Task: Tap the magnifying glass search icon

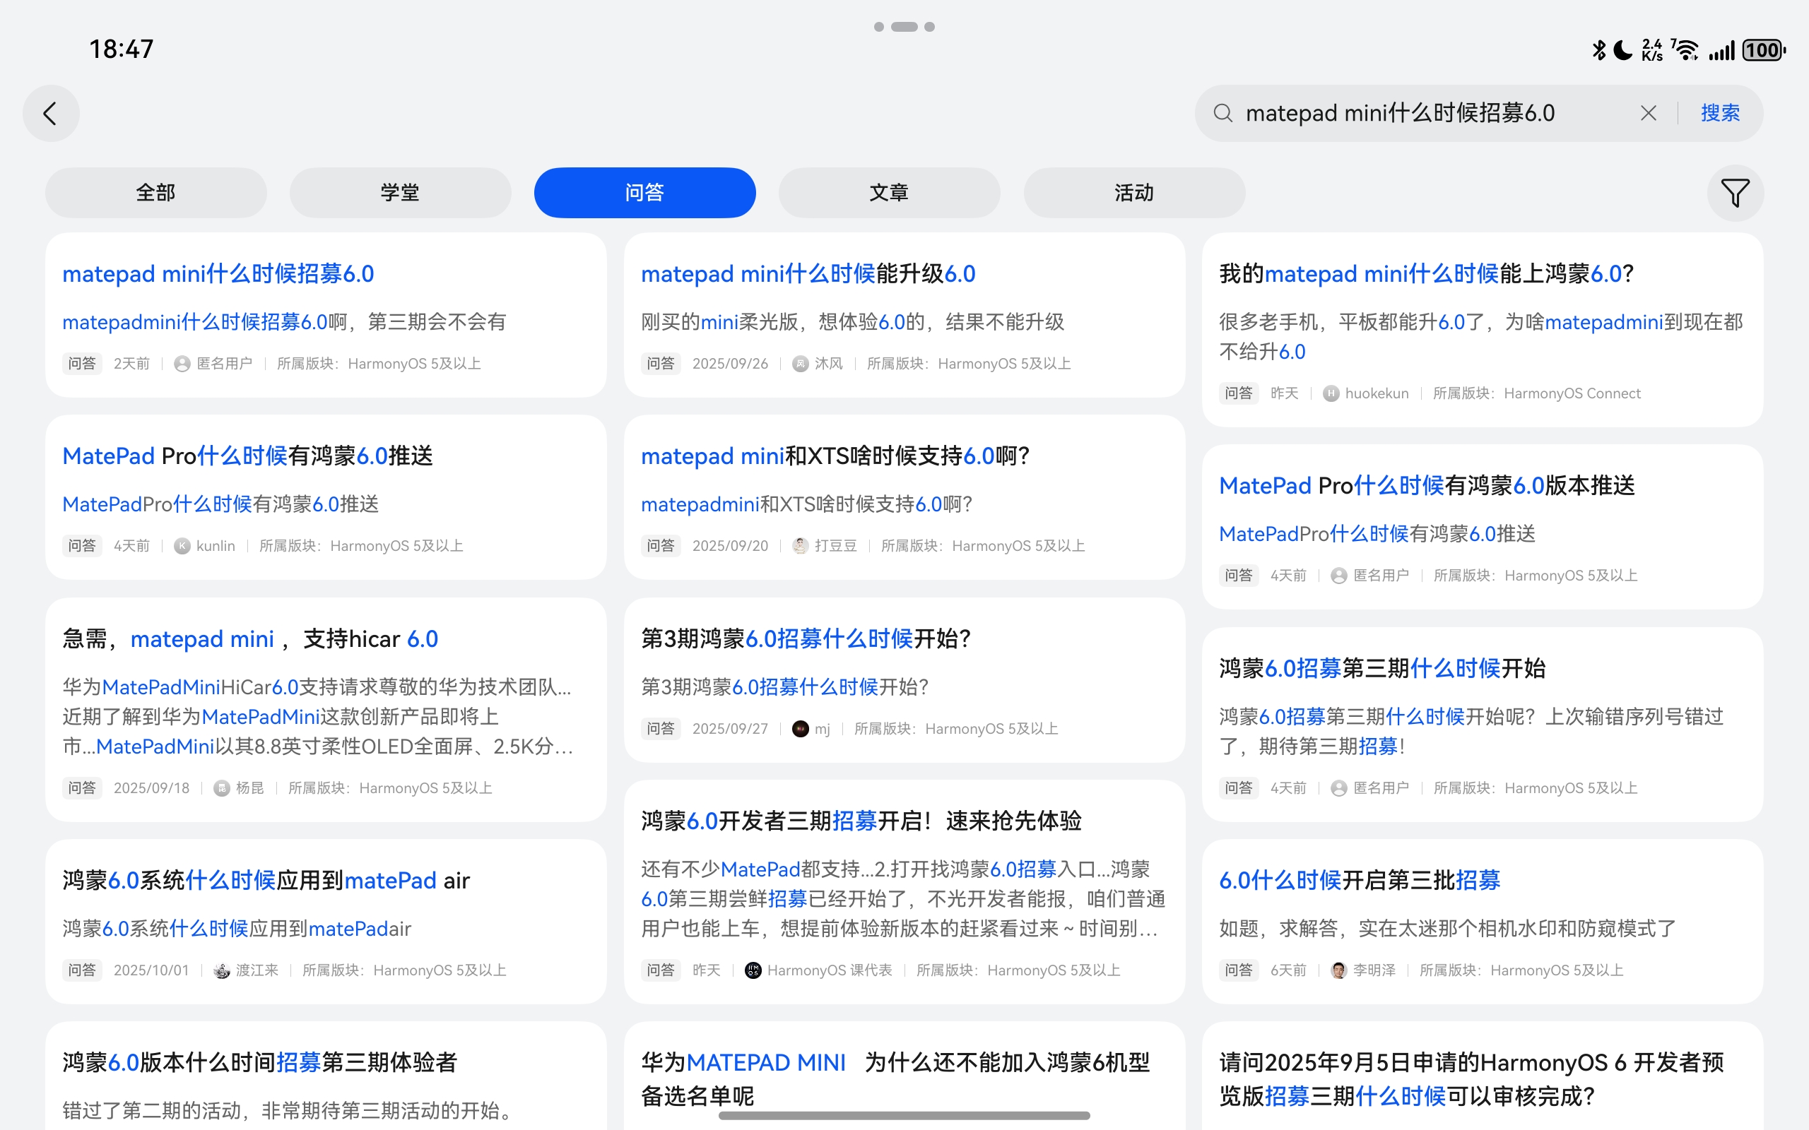Action: click(x=1223, y=113)
